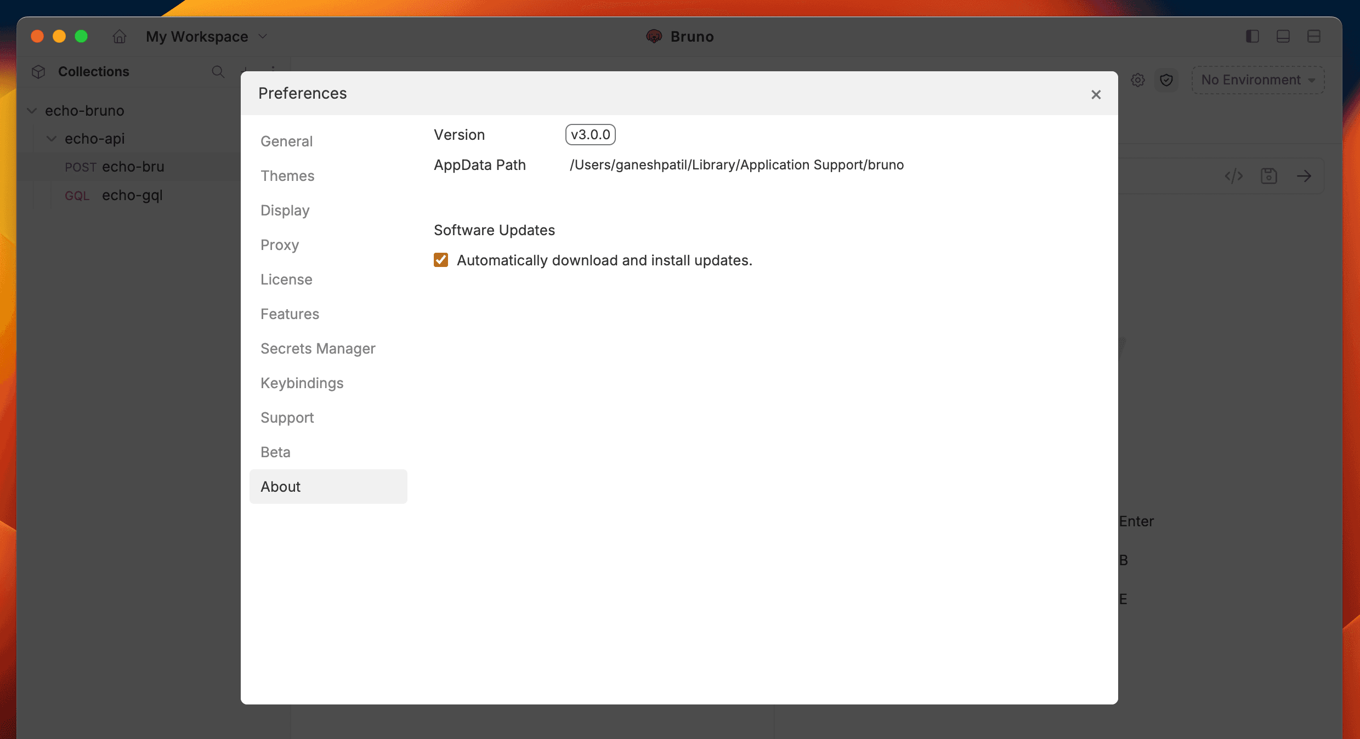1360x739 pixels.
Task: Click the save request disk icon
Action: point(1269,176)
